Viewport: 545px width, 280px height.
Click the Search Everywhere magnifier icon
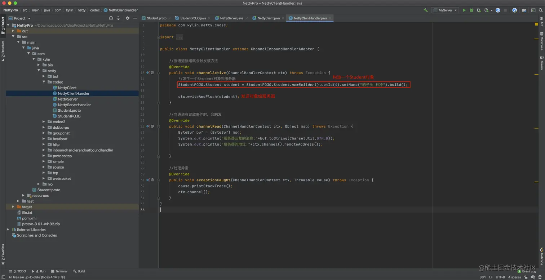click(x=540, y=10)
